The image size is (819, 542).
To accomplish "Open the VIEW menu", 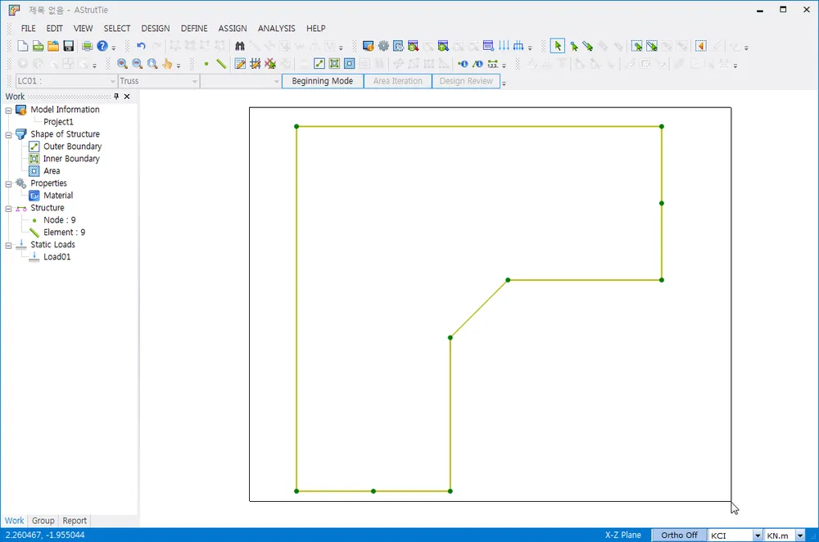I will click(83, 28).
